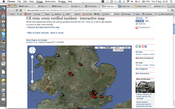Image resolution: width=175 pixels, height=109 pixels.
Task: Open the Space WordPress bookmark
Action: tap(137, 14)
